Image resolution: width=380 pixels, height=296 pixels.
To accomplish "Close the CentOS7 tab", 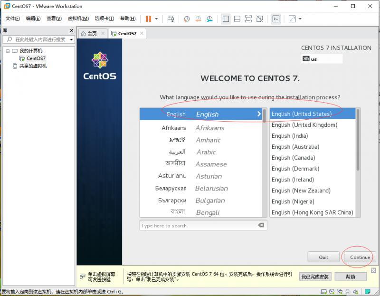I will coord(142,33).
